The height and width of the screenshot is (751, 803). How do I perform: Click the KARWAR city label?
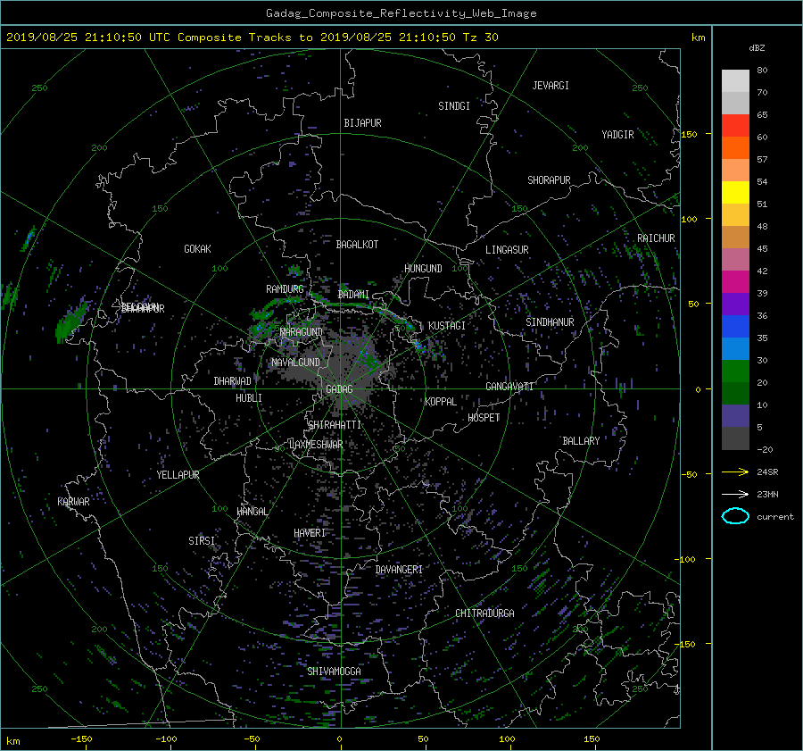point(73,501)
